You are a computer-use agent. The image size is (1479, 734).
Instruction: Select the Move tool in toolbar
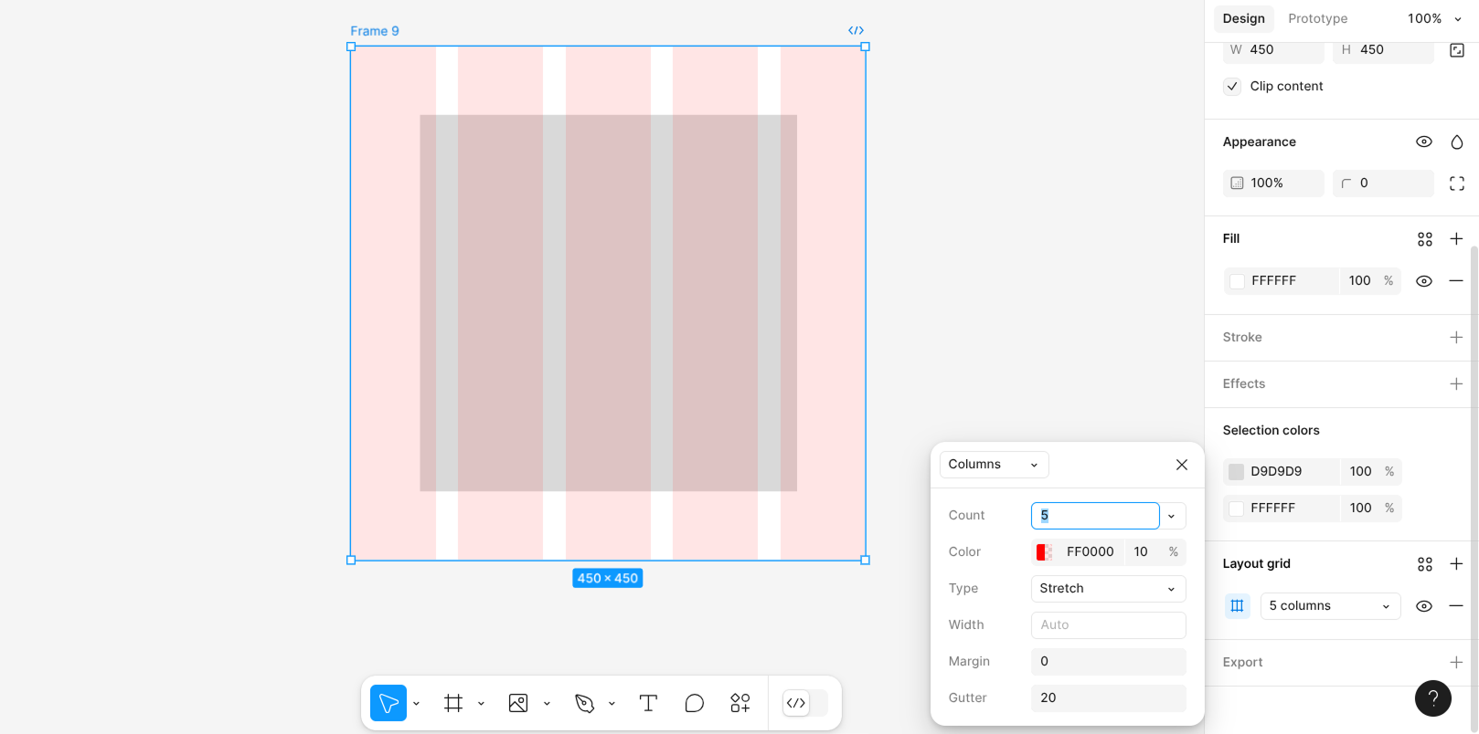click(388, 703)
